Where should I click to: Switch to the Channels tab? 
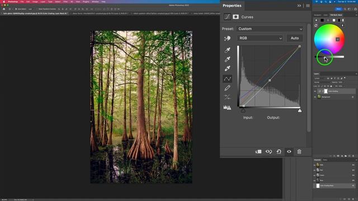coord(317,160)
